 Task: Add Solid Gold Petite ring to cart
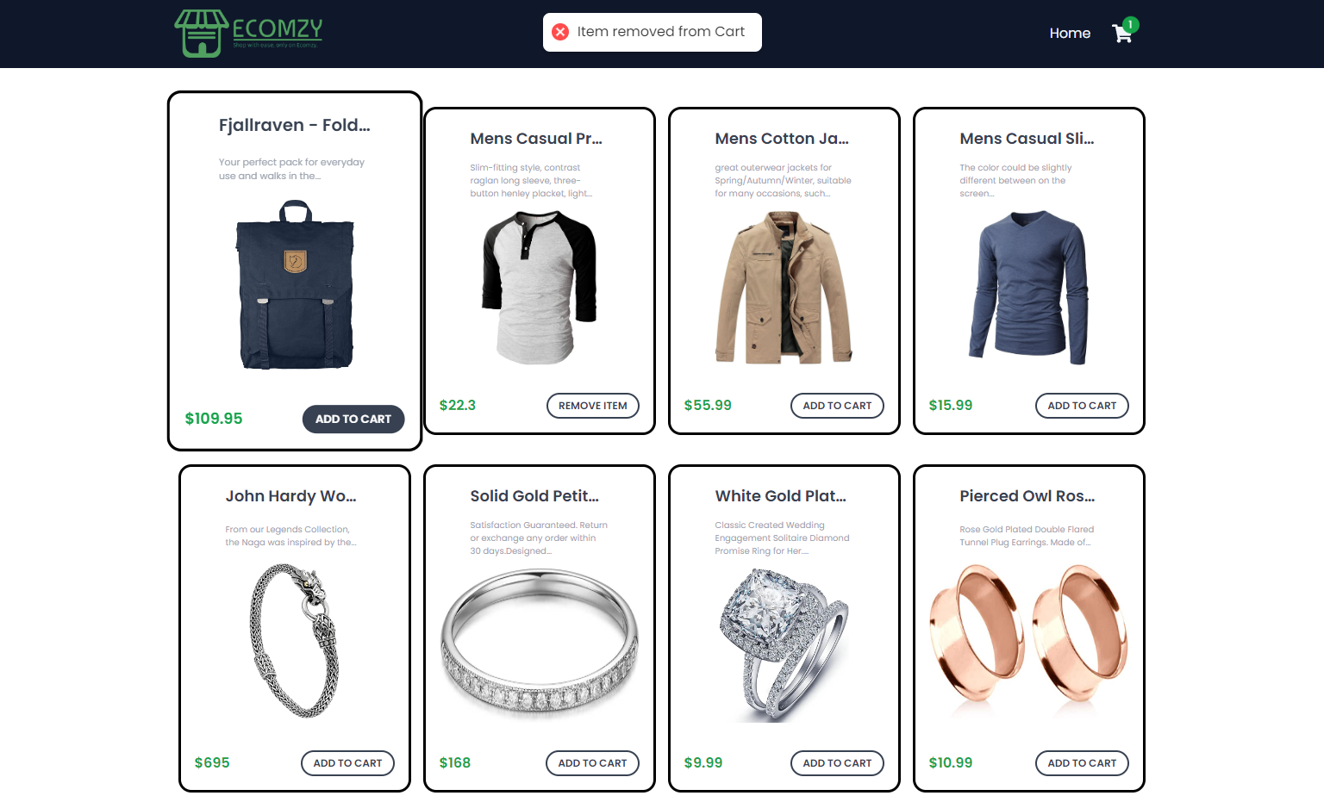[592, 763]
